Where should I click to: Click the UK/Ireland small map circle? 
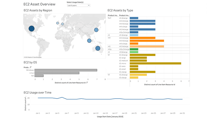pos(58,23)
